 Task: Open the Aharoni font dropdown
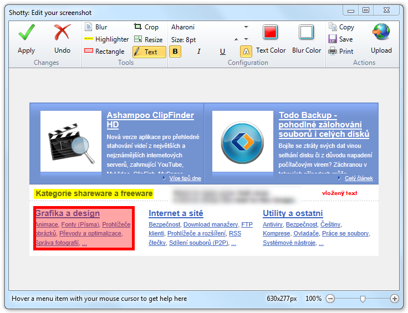pyautogui.click(x=246, y=27)
